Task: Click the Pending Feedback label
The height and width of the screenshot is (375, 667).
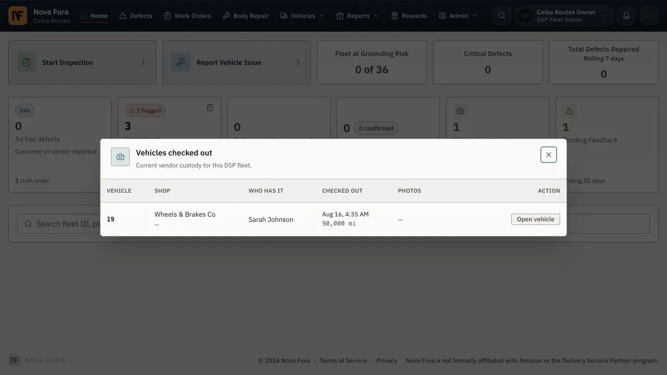Action: [x=590, y=140]
